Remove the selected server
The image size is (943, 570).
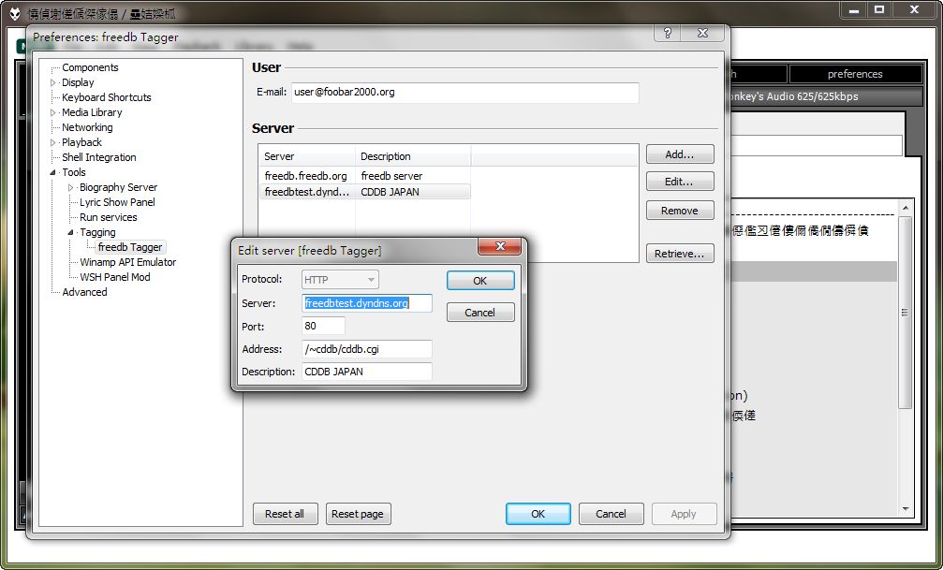(680, 211)
